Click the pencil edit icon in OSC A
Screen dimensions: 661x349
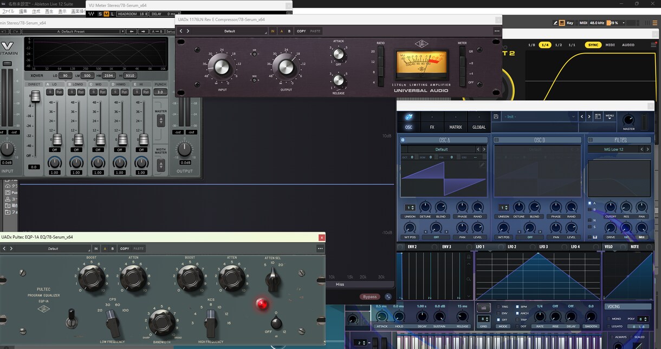click(482, 164)
